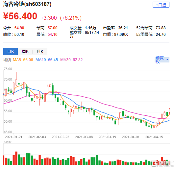Select the 日K daily chart tab
The height and width of the screenshot is (169, 176).
point(11,52)
